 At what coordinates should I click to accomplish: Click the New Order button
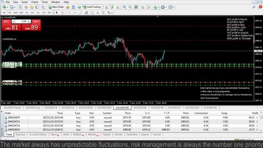pyautogui.click(x=56, y=7)
